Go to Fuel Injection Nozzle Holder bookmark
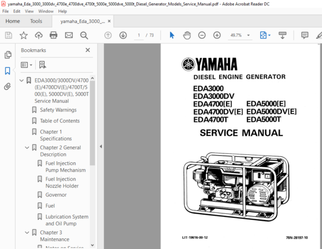This screenshot has width=322, height=249. (x=62, y=183)
